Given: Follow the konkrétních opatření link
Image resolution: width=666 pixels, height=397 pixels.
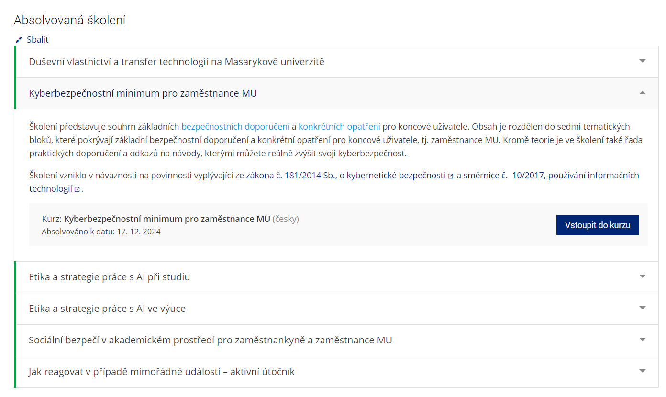Looking at the screenshot, I should 340,127.
